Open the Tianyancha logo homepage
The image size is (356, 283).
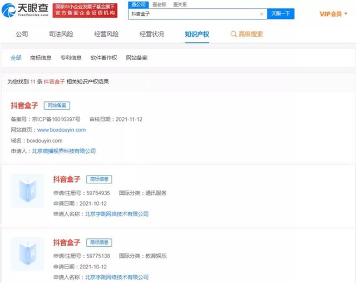pyautogui.click(x=25, y=10)
